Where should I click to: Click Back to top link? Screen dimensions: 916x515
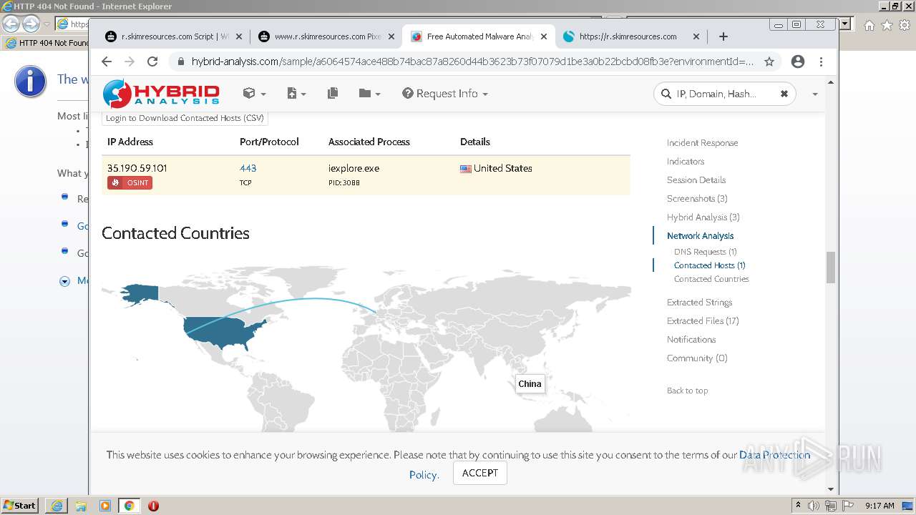click(x=687, y=391)
